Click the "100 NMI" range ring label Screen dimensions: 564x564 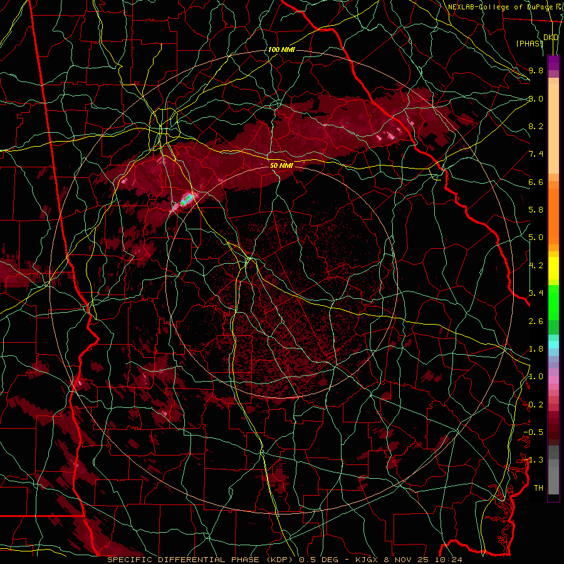coord(281,50)
